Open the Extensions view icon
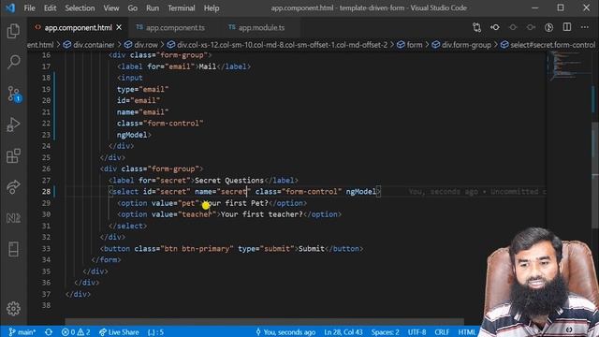 coord(13,155)
